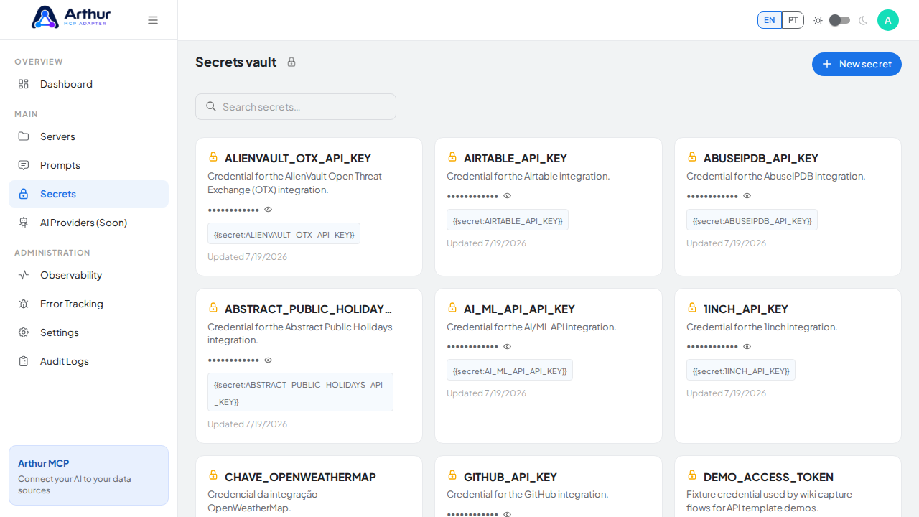This screenshot has height=517, width=919.
Task: Click the Prompts chat icon
Action: click(24, 165)
